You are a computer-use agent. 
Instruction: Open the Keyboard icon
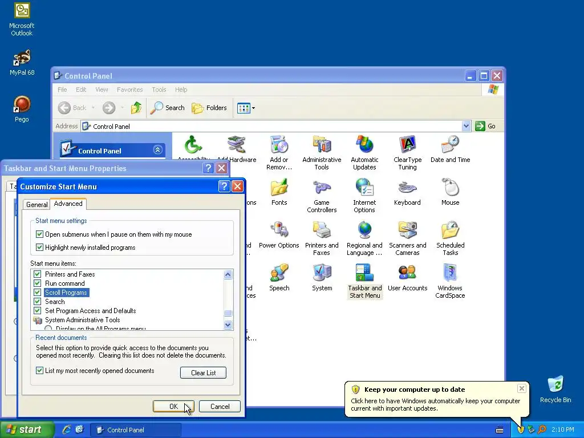[x=407, y=192]
